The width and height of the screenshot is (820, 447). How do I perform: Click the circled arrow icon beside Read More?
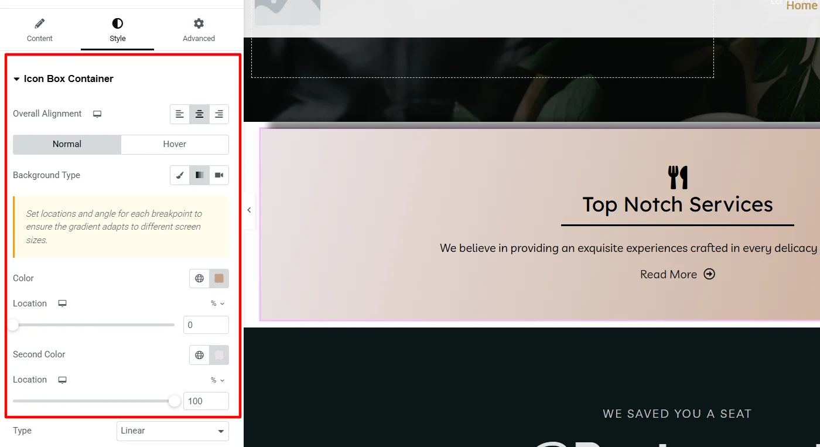(709, 274)
